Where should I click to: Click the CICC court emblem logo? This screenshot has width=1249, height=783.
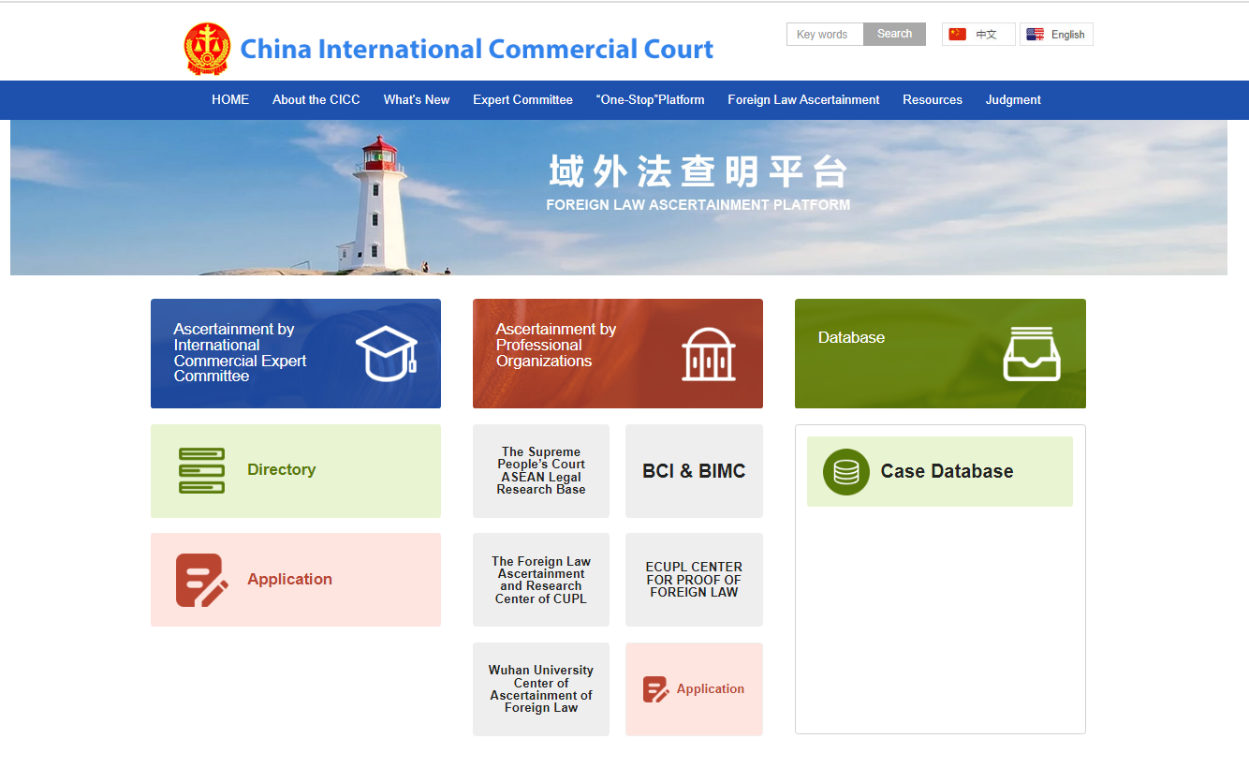[x=207, y=49]
